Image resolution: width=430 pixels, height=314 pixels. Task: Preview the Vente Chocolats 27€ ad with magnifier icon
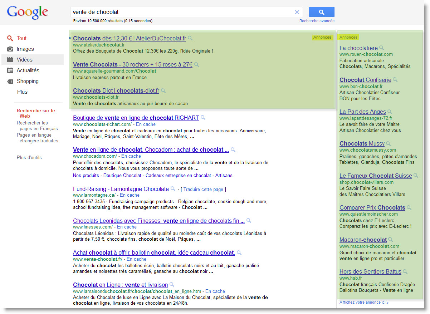[x=196, y=65]
